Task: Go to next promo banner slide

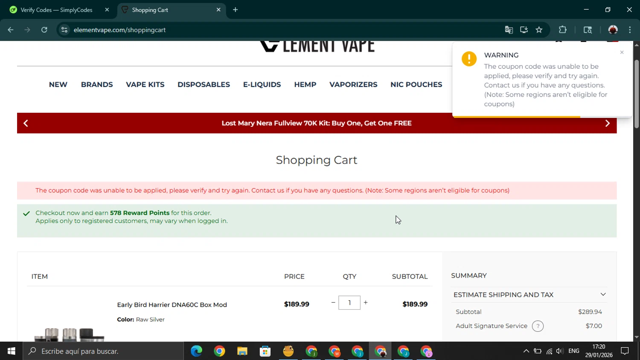Action: point(608,123)
